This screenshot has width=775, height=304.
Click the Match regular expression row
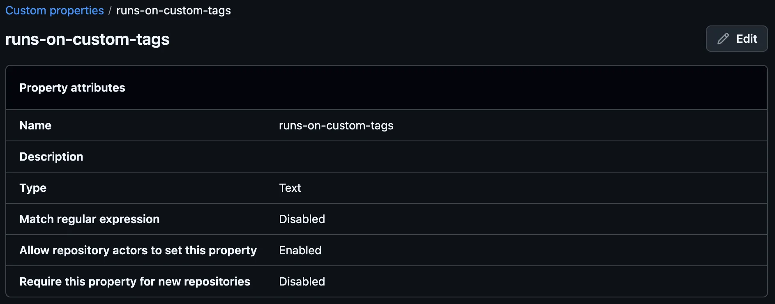(x=89, y=219)
